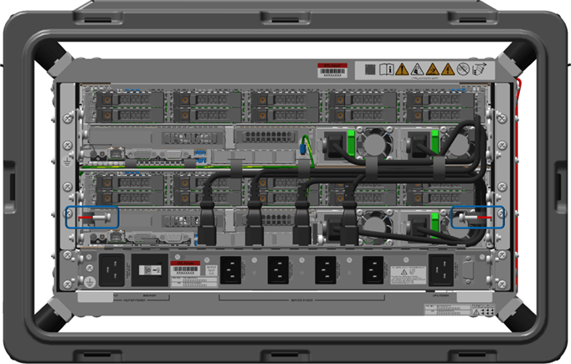Viewport: 571px width, 364px height.
Task: Click the UPS power inlet socket
Action: [x=441, y=269]
